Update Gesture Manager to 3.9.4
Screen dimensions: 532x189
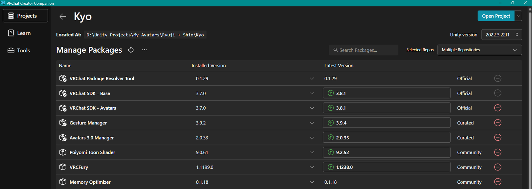[386, 122]
